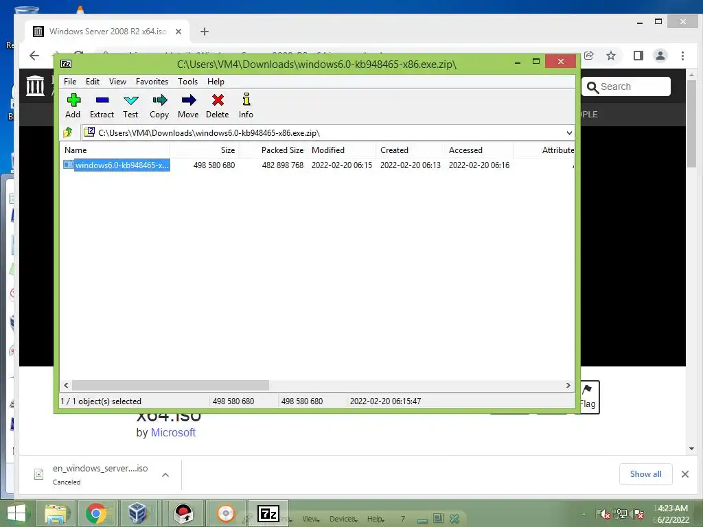Click the Chrome share page icon
Viewport: 703px width, 527px height.
[588, 56]
